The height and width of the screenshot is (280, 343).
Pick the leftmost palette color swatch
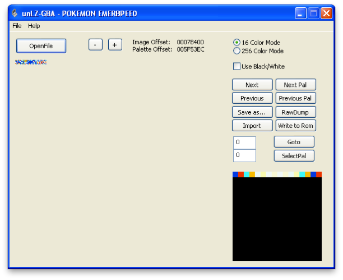point(235,175)
